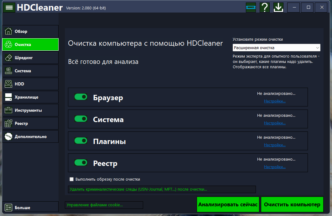
Task: Toggle the Плагины cleaning switch
Action: (81, 141)
